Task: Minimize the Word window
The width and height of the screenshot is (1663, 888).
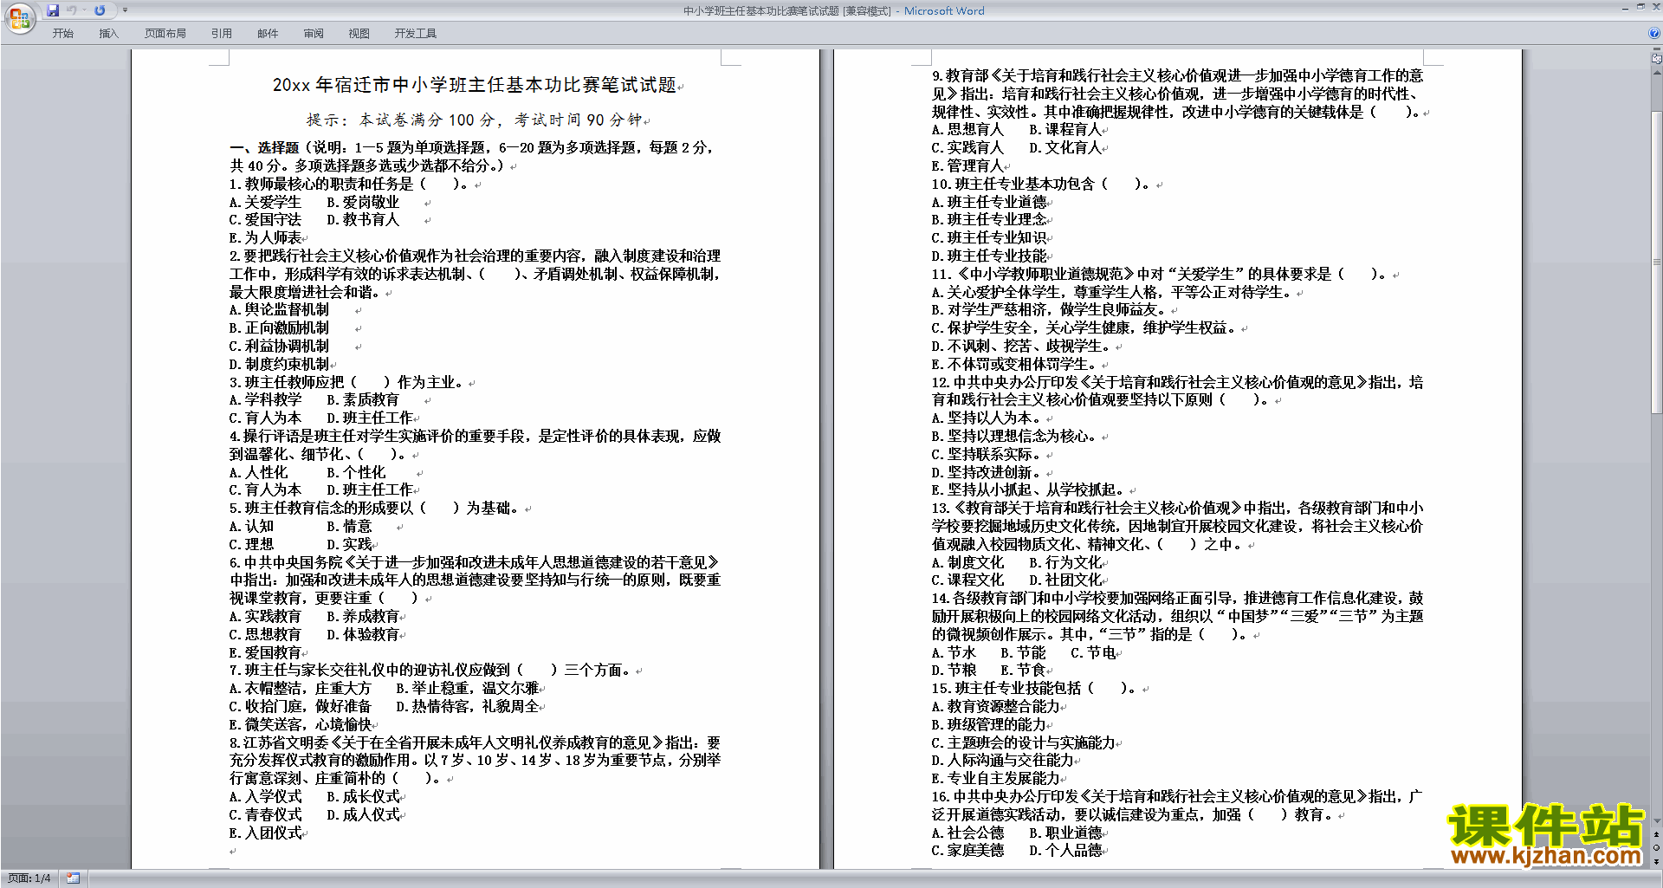Action: pyautogui.click(x=1625, y=8)
